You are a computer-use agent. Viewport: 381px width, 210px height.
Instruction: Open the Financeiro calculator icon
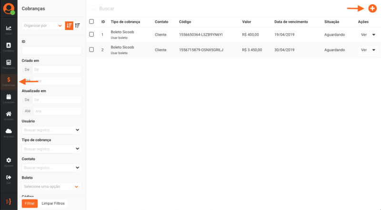pos(9,63)
